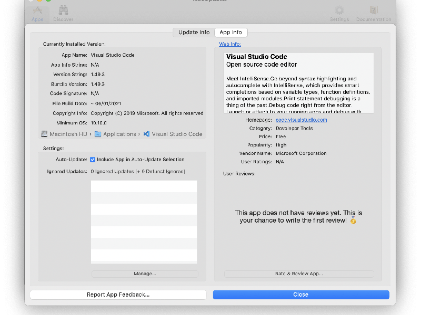421x315 pixels.
Task: Click the Popularity value High
Action: (x=281, y=145)
